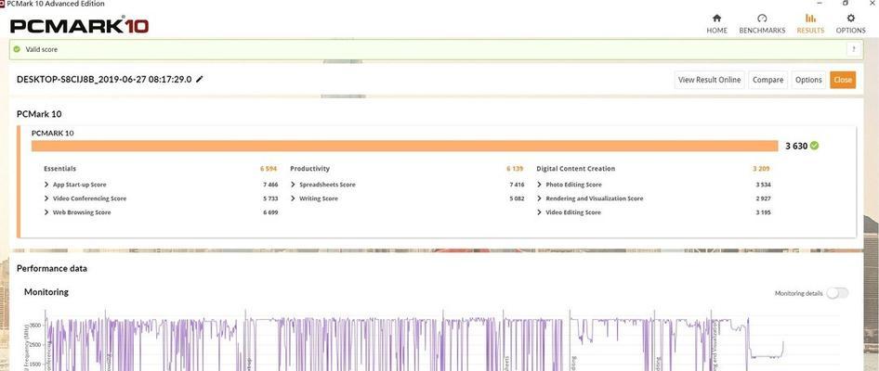This screenshot has width=879, height=371.
Task: Open the Results chart icon
Action: (810, 19)
